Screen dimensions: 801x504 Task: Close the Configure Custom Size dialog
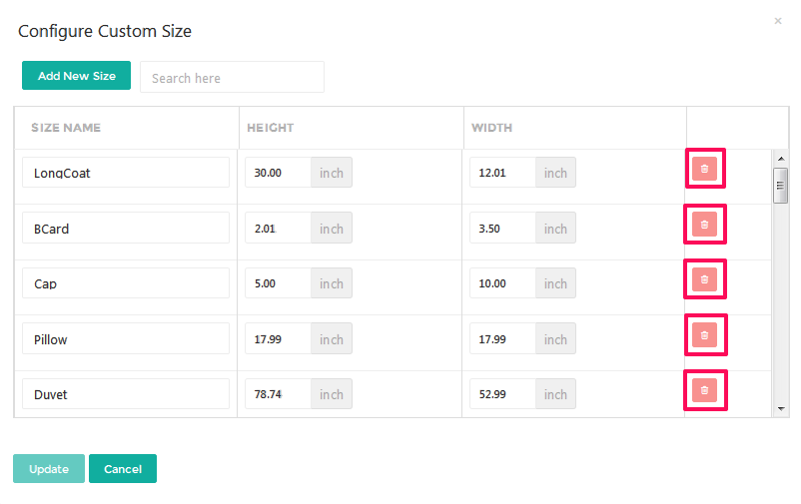pos(777,21)
